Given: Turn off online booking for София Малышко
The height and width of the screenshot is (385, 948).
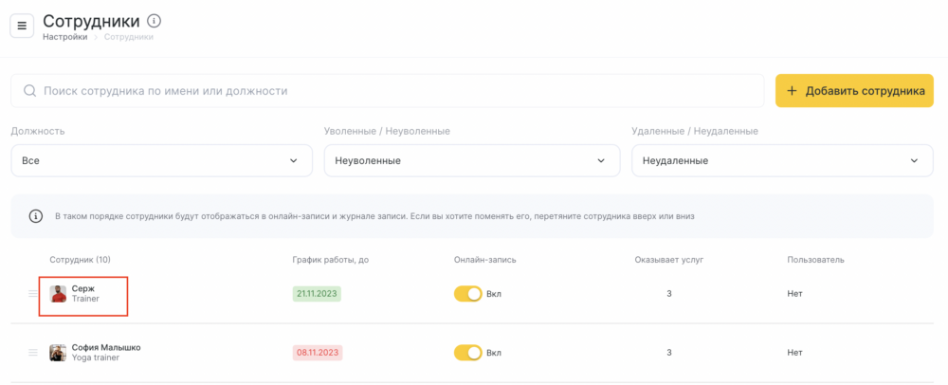Looking at the screenshot, I should (468, 353).
